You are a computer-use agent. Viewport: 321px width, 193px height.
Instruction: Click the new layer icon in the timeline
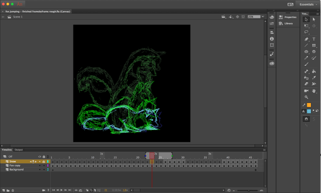click(3, 190)
